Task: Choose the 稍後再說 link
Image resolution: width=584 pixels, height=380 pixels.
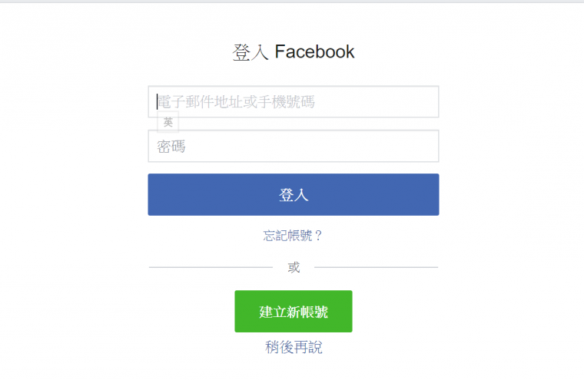Action: (294, 347)
